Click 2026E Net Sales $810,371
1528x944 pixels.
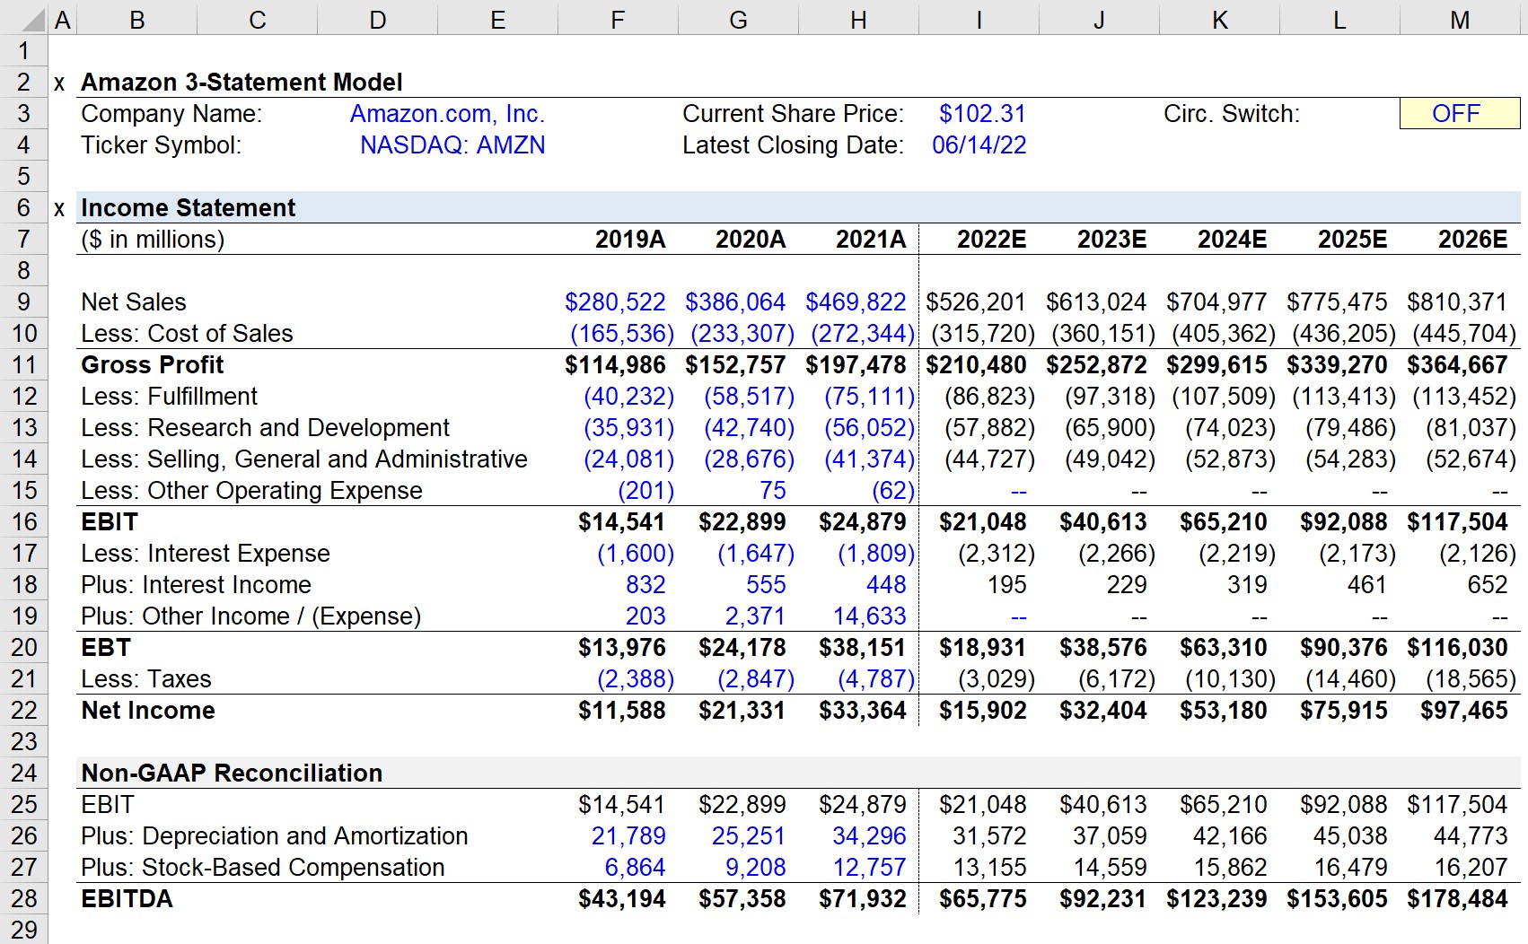tap(1457, 302)
